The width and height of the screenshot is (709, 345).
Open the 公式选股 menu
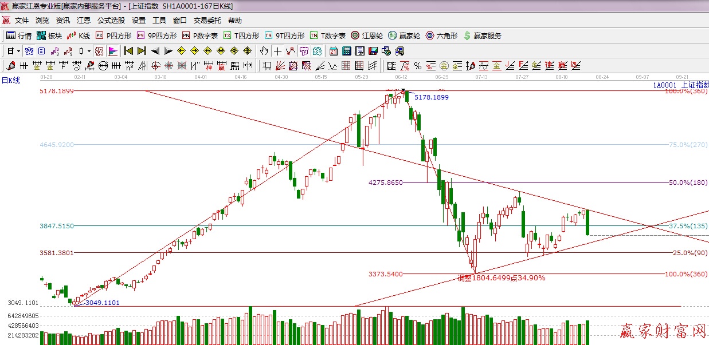click(111, 21)
